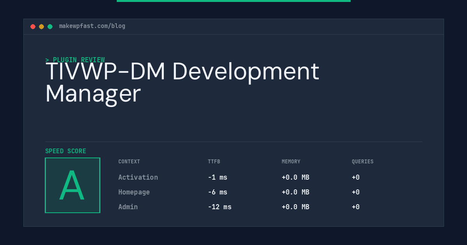Select the Homepage row label
Viewport: 467px width, 245px height.
(x=134, y=192)
